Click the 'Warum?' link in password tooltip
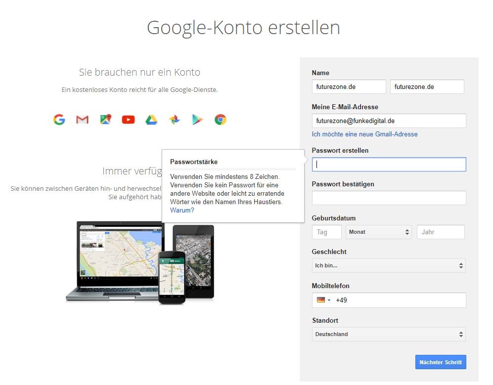 coord(182,210)
